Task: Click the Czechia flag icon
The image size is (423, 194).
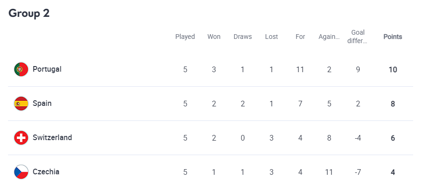Action: coord(21,172)
